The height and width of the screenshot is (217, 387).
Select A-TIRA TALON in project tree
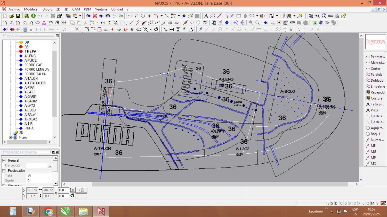(35, 83)
